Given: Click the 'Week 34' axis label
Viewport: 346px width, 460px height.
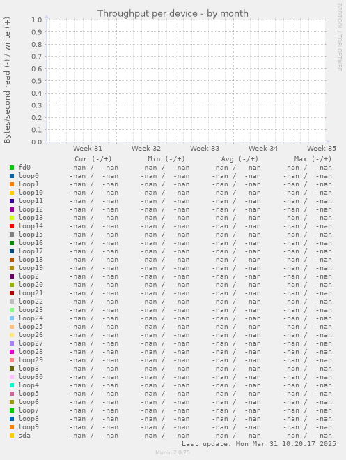Looking at the screenshot, I should click(263, 149).
